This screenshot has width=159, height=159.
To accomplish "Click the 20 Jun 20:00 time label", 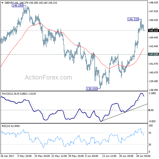I will 126,156.
